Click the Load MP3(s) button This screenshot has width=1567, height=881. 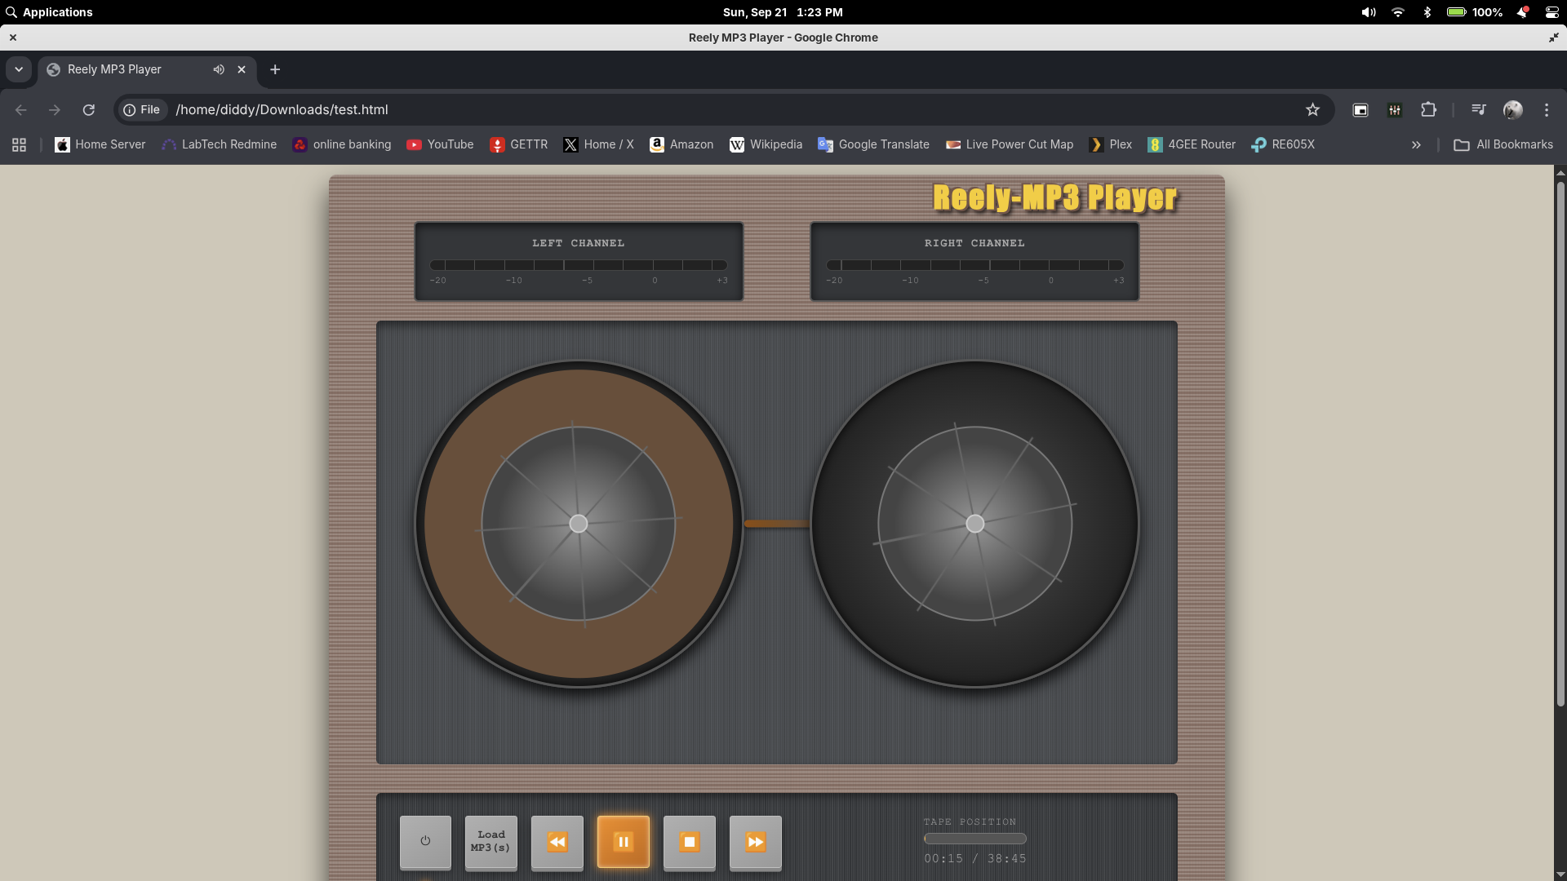click(x=491, y=841)
